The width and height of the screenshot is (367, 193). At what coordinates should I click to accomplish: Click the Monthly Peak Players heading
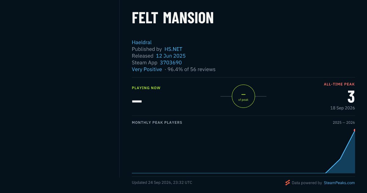coord(157,123)
